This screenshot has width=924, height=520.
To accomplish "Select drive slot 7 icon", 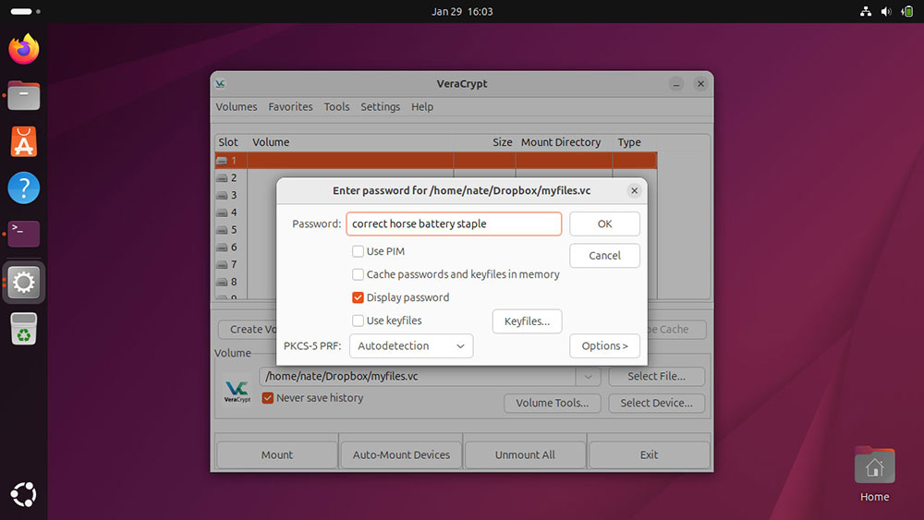I will [222, 265].
